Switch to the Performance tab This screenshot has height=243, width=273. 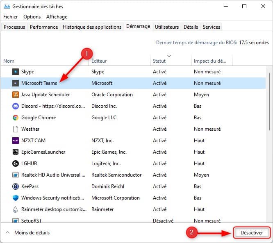pos(44,27)
